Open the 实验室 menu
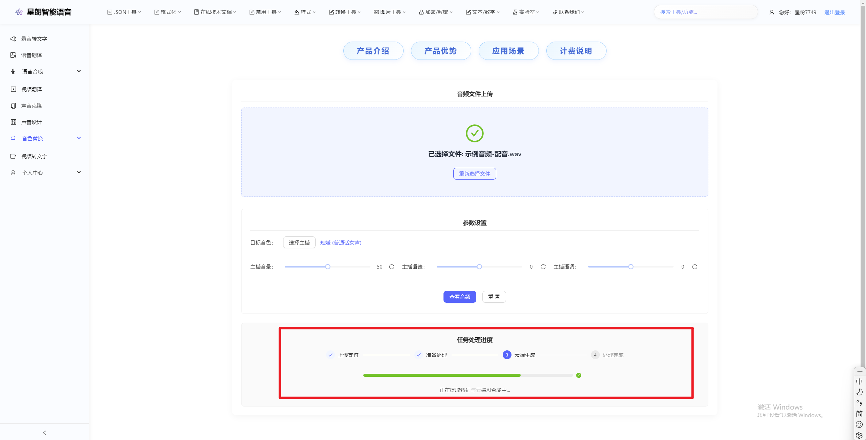This screenshot has width=866, height=440. coord(526,12)
